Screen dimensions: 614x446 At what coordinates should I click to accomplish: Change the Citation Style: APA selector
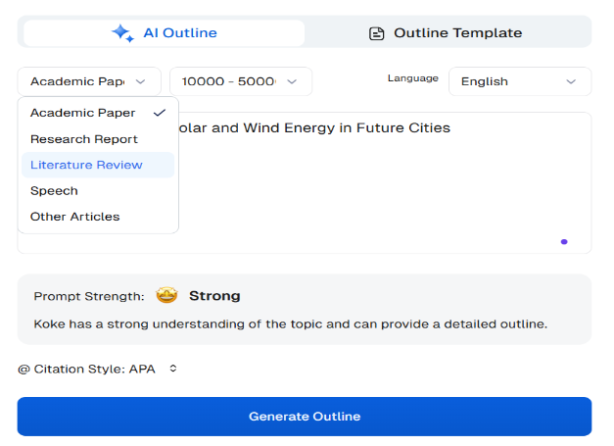point(98,369)
